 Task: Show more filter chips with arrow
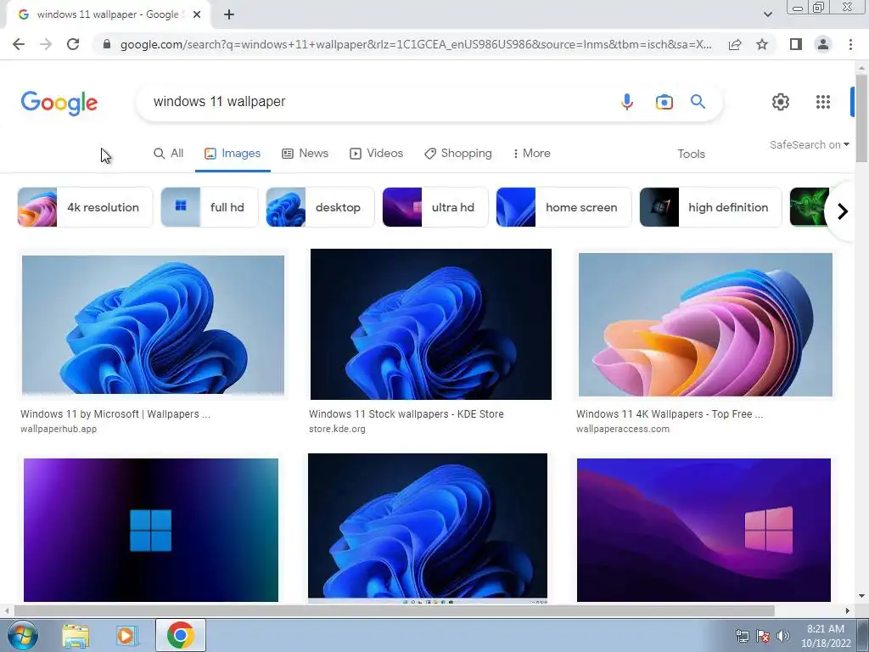pyautogui.click(x=842, y=211)
